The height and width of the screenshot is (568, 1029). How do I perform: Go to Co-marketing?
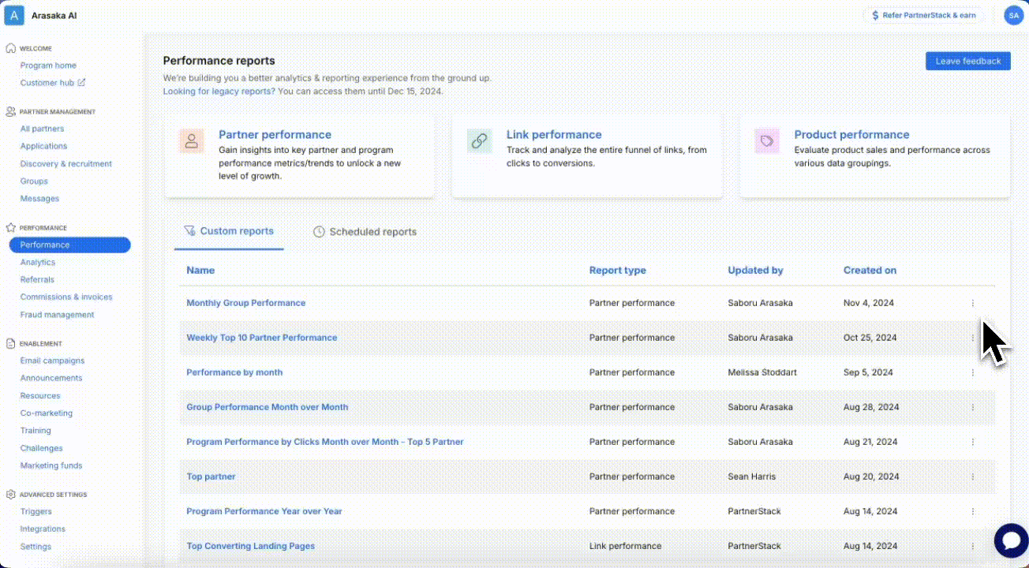pos(46,413)
